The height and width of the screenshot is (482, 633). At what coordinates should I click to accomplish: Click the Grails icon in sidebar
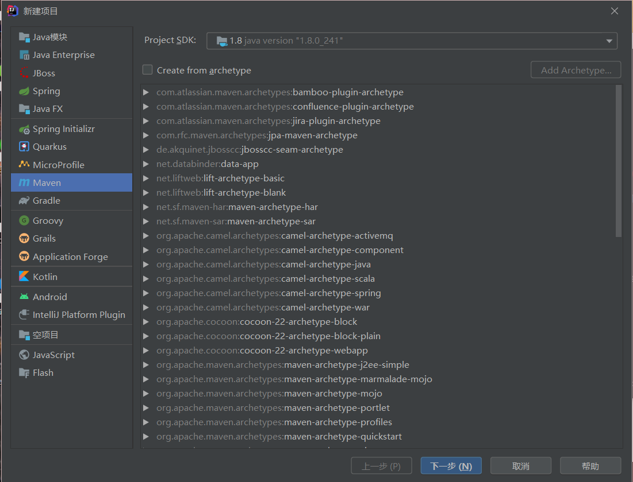[x=24, y=239]
